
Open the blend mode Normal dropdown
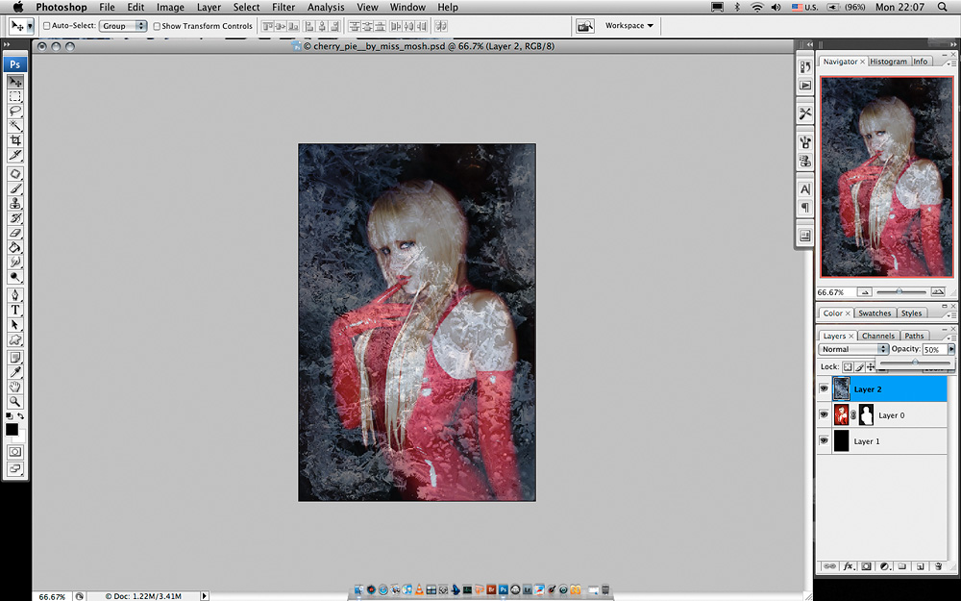853,349
